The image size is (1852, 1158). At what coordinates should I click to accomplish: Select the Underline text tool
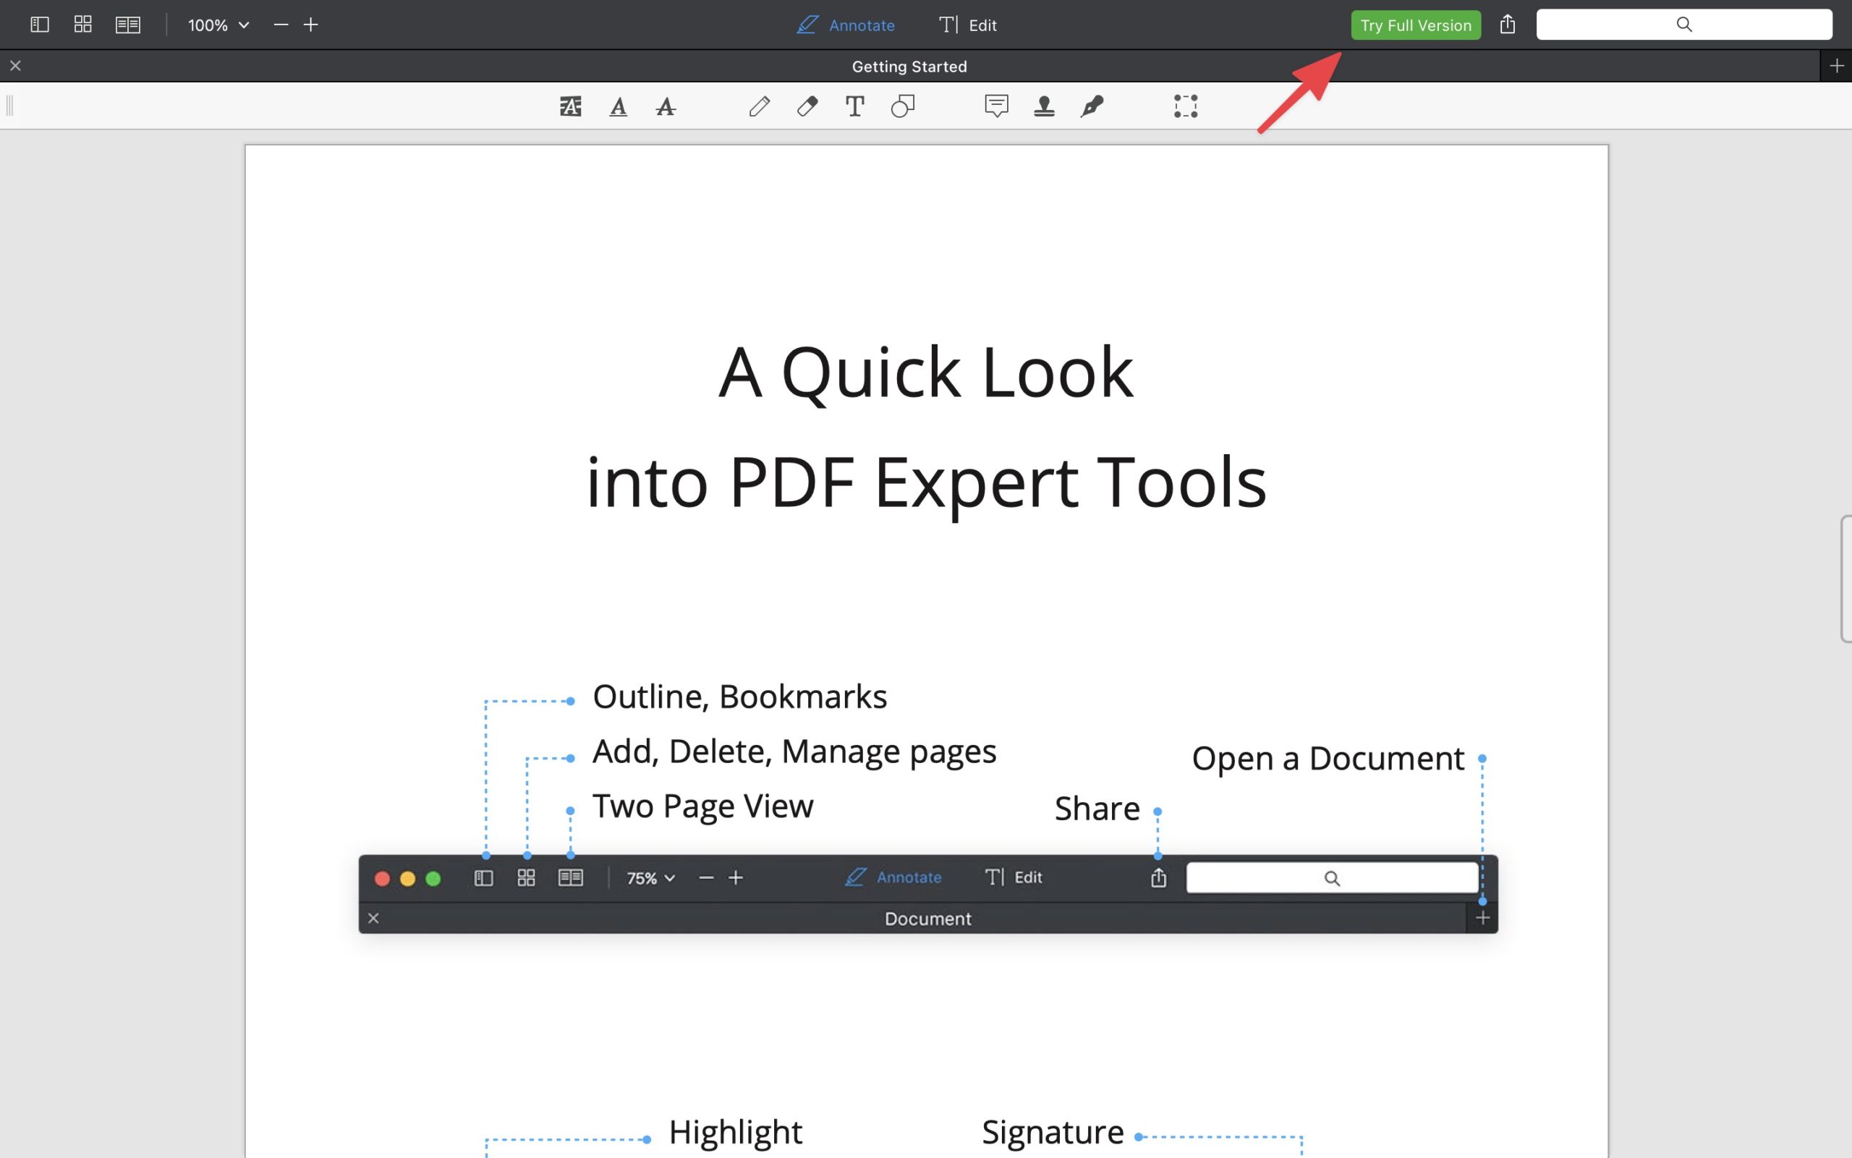click(x=618, y=106)
